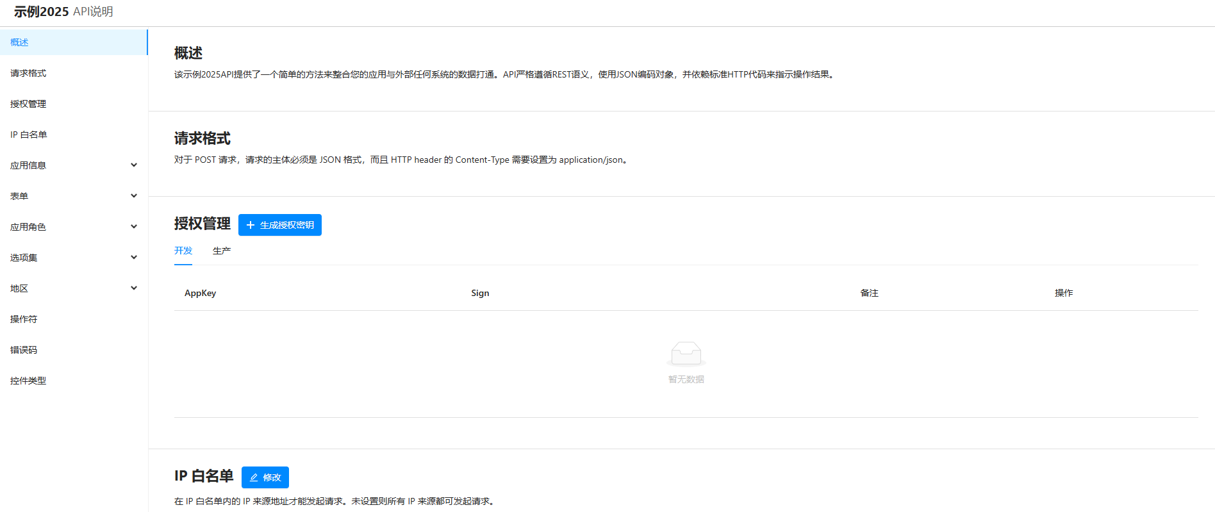Open 错误码 sidebar entry
The height and width of the screenshot is (512, 1215).
coord(24,350)
